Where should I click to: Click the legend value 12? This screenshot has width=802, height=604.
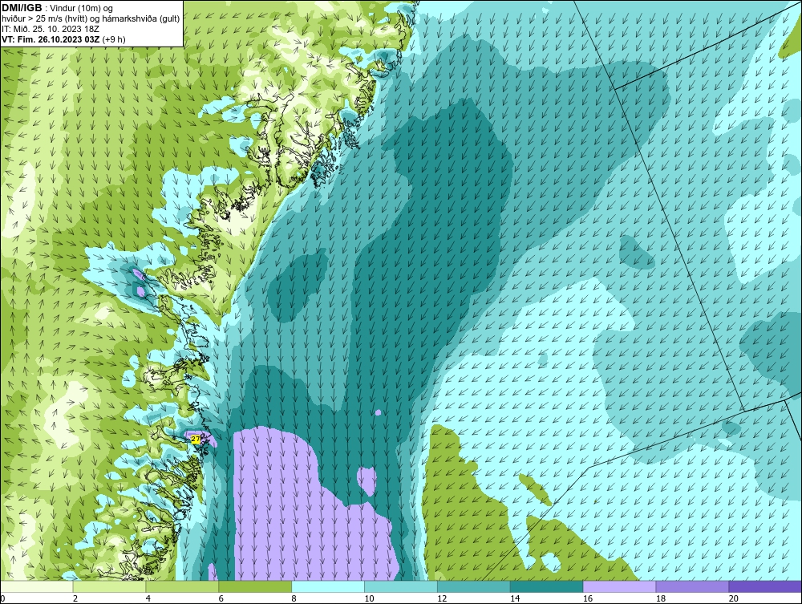442,598
